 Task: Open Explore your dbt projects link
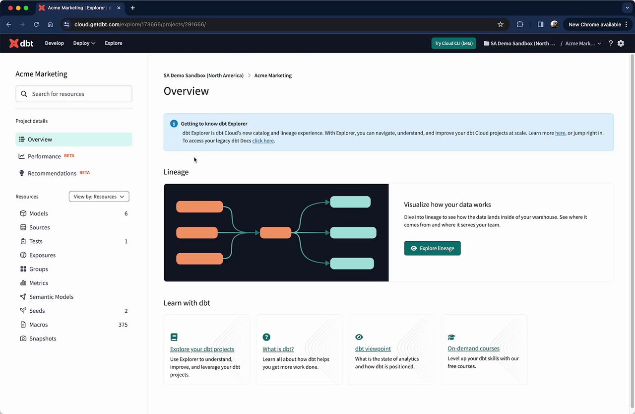pyautogui.click(x=202, y=349)
